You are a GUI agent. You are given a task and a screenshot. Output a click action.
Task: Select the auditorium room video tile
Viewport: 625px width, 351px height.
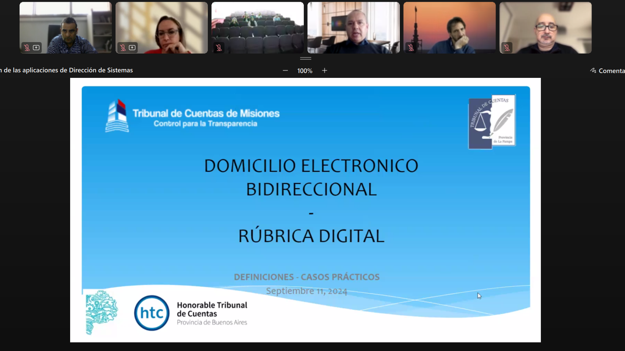pos(257,28)
